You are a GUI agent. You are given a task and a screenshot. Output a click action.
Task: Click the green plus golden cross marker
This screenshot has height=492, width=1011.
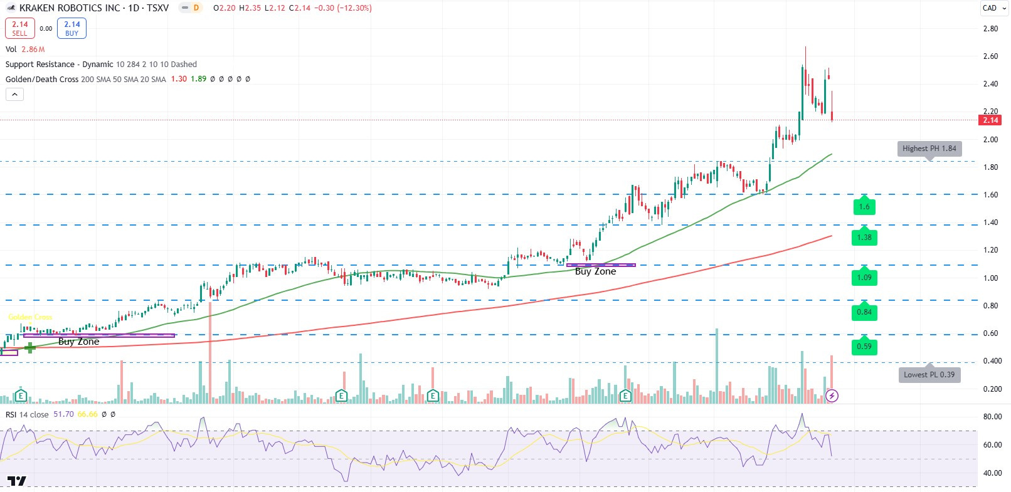point(29,347)
